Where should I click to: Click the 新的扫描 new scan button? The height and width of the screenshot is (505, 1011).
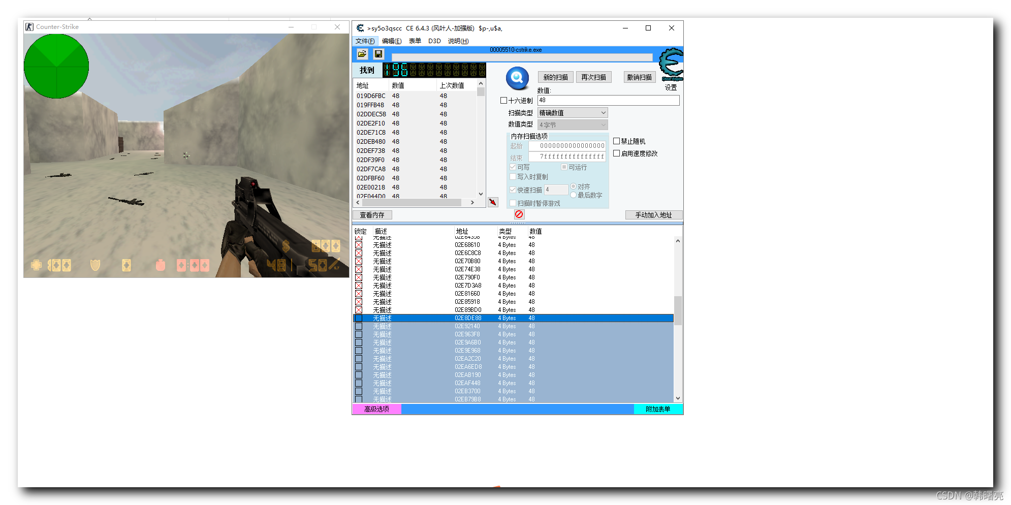coord(556,77)
